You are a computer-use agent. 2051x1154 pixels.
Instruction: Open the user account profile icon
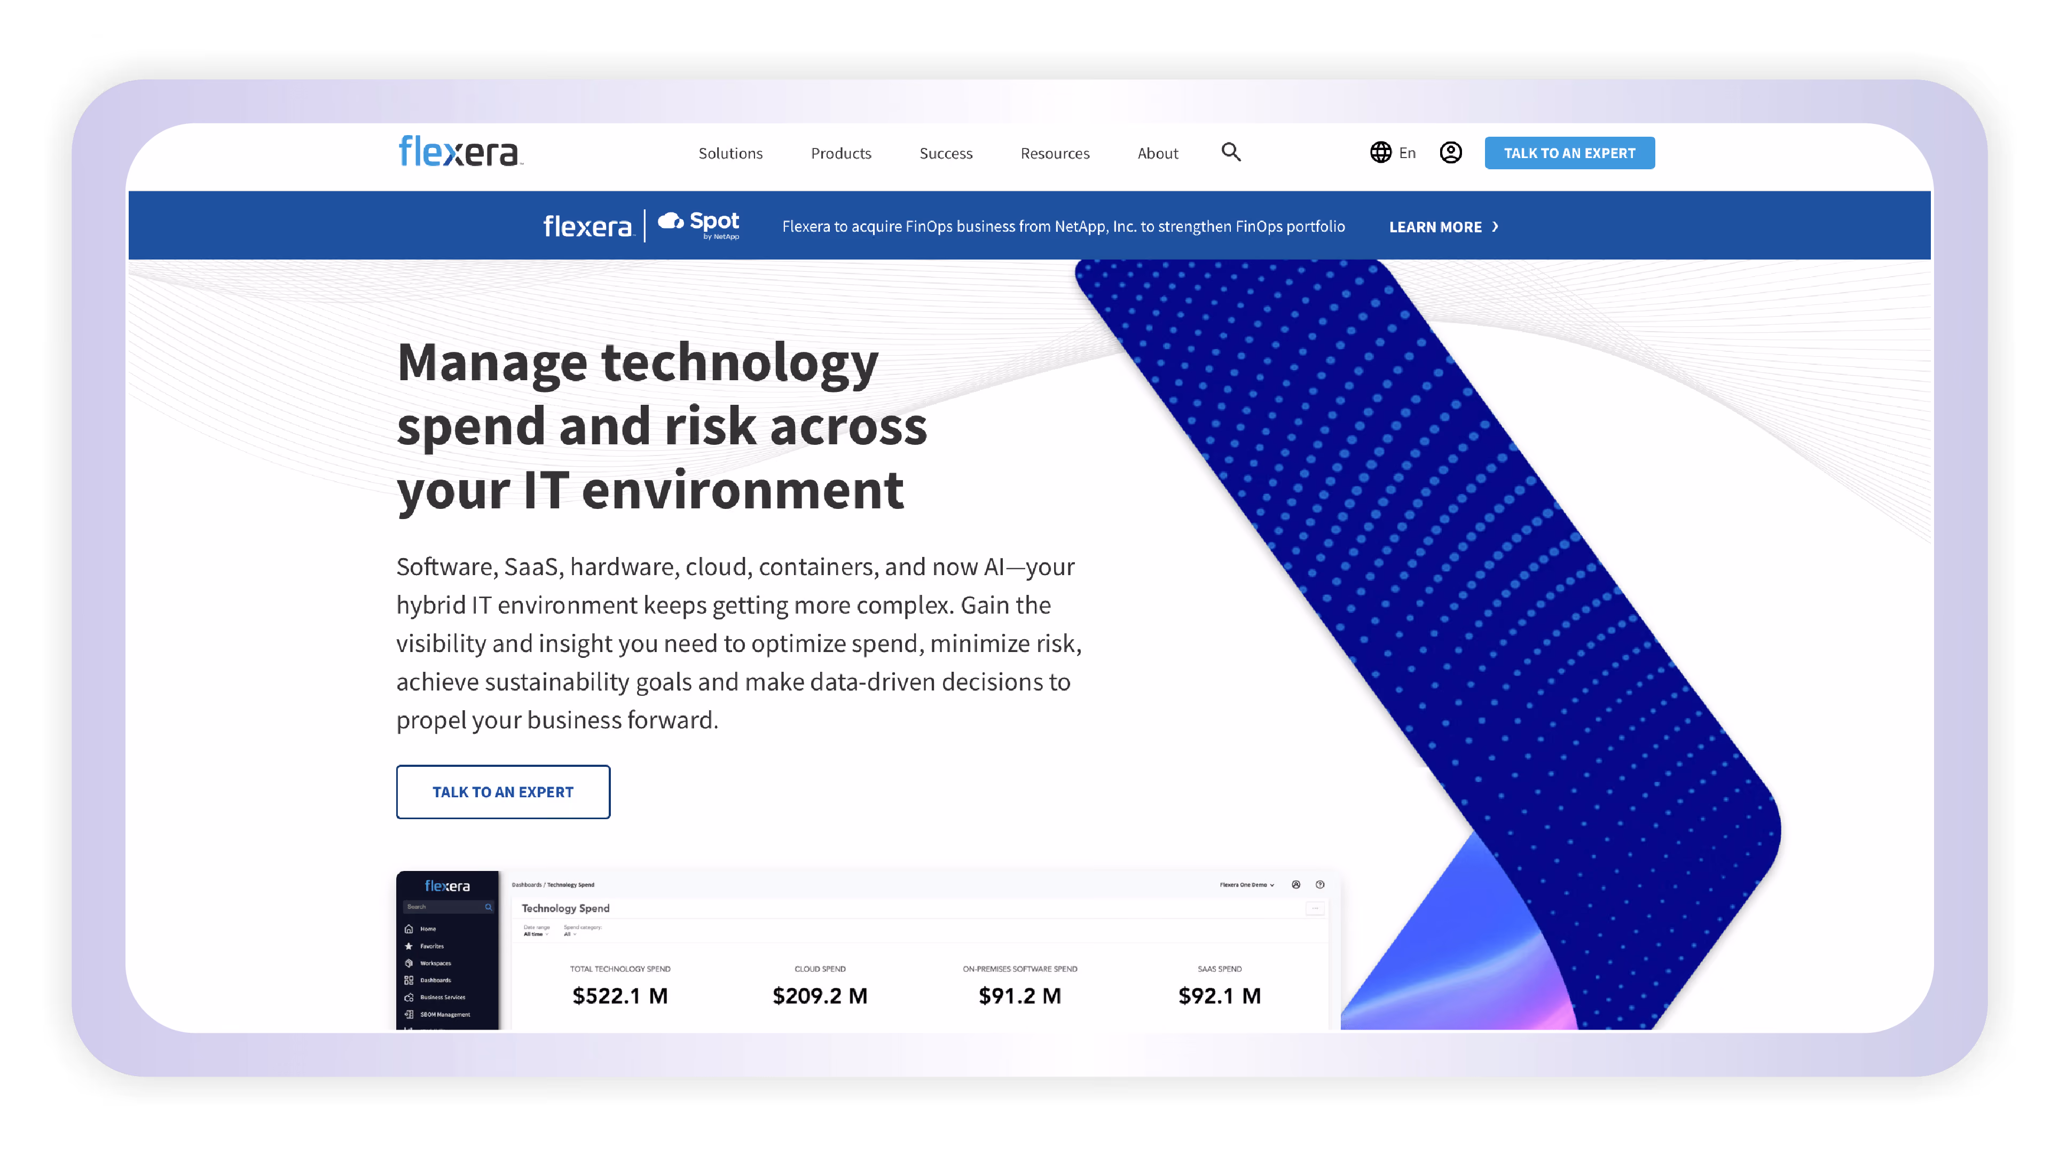click(1450, 152)
